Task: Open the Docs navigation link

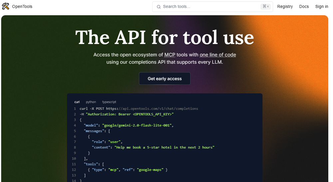Action: coord(304,7)
